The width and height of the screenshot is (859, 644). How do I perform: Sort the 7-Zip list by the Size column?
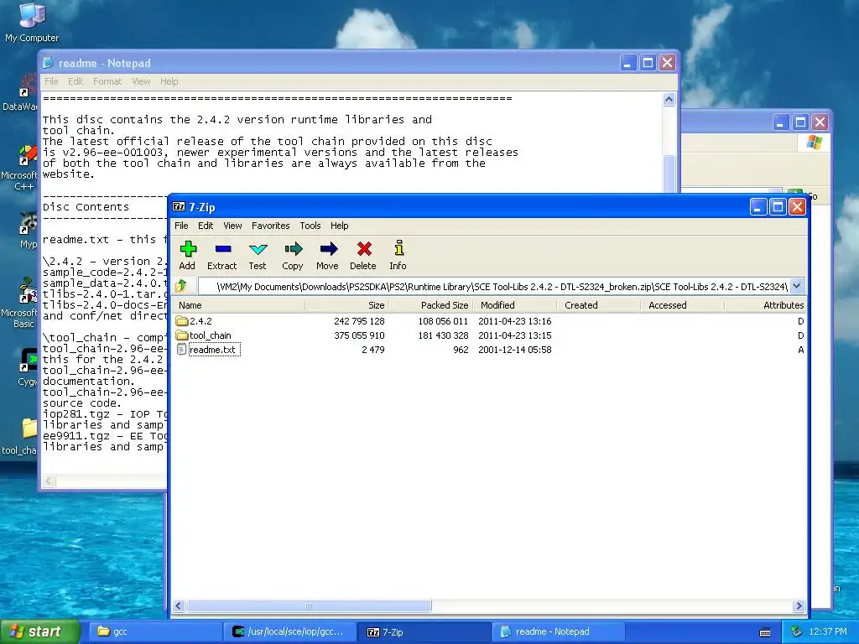pos(346,305)
